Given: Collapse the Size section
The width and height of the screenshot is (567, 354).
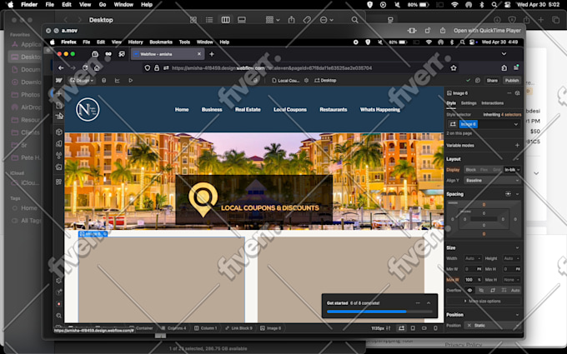Looking at the screenshot, I should [x=517, y=248].
